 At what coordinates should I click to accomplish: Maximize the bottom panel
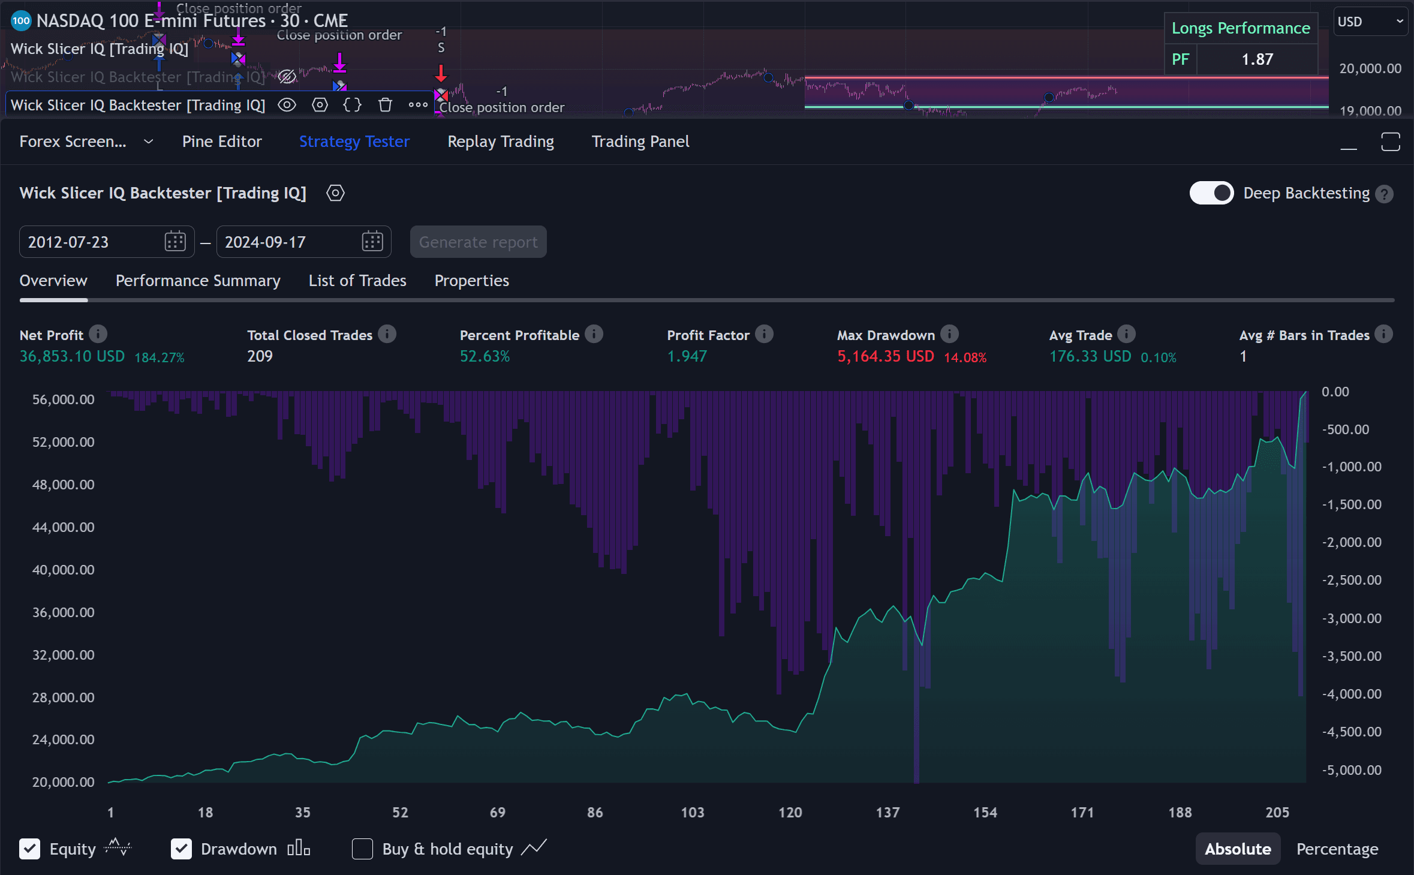pos(1391,142)
